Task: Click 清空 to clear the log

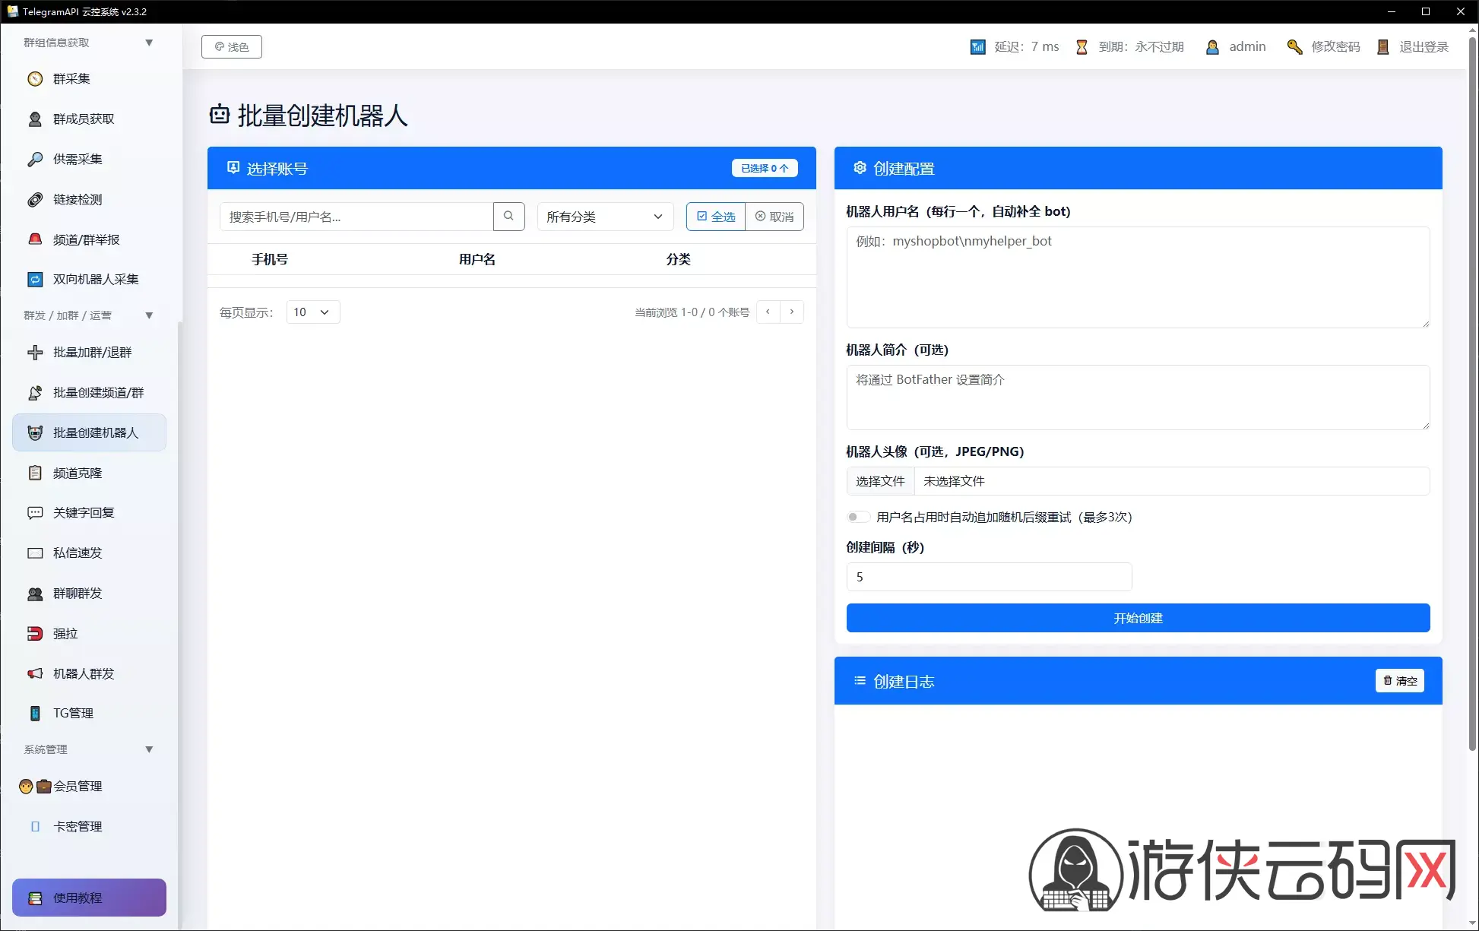Action: click(1399, 681)
